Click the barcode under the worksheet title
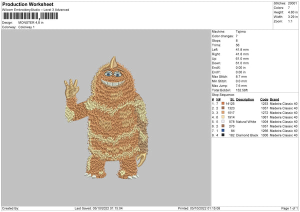 (30, 16)
